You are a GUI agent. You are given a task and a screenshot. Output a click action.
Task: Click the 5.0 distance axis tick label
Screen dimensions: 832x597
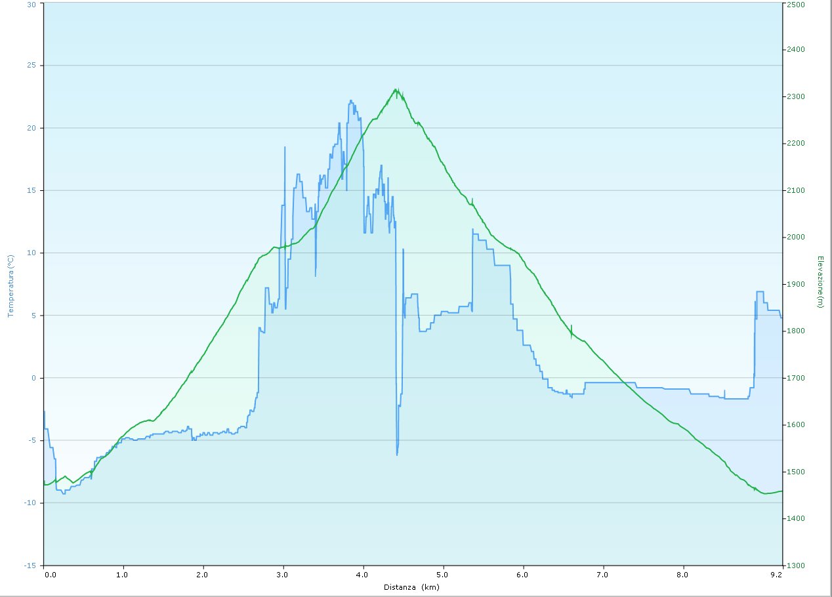(x=444, y=575)
